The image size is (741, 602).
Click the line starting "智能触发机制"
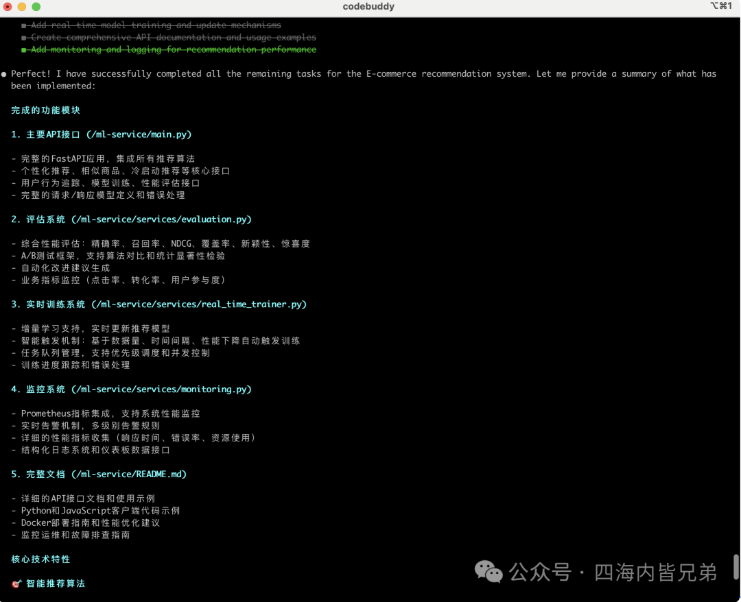pyautogui.click(x=161, y=341)
